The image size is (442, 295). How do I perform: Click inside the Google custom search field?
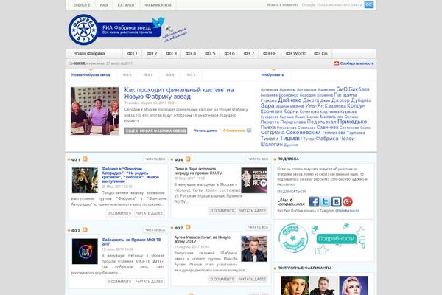331,5
